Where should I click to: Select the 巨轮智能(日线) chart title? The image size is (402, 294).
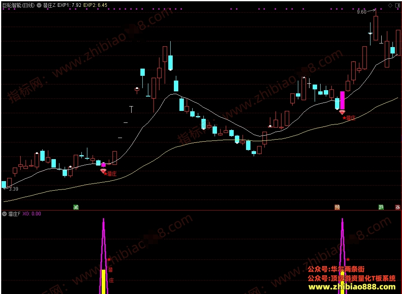coord(18,5)
